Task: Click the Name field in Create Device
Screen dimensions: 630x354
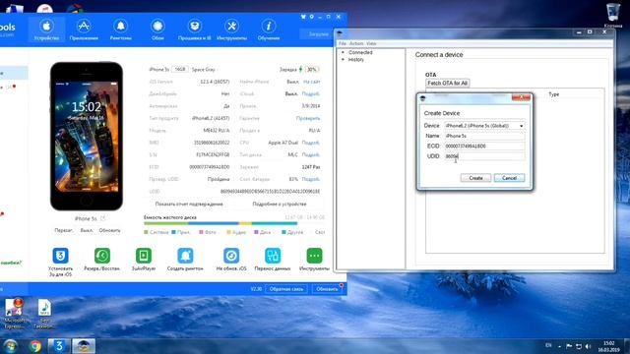Action: pyautogui.click(x=484, y=136)
